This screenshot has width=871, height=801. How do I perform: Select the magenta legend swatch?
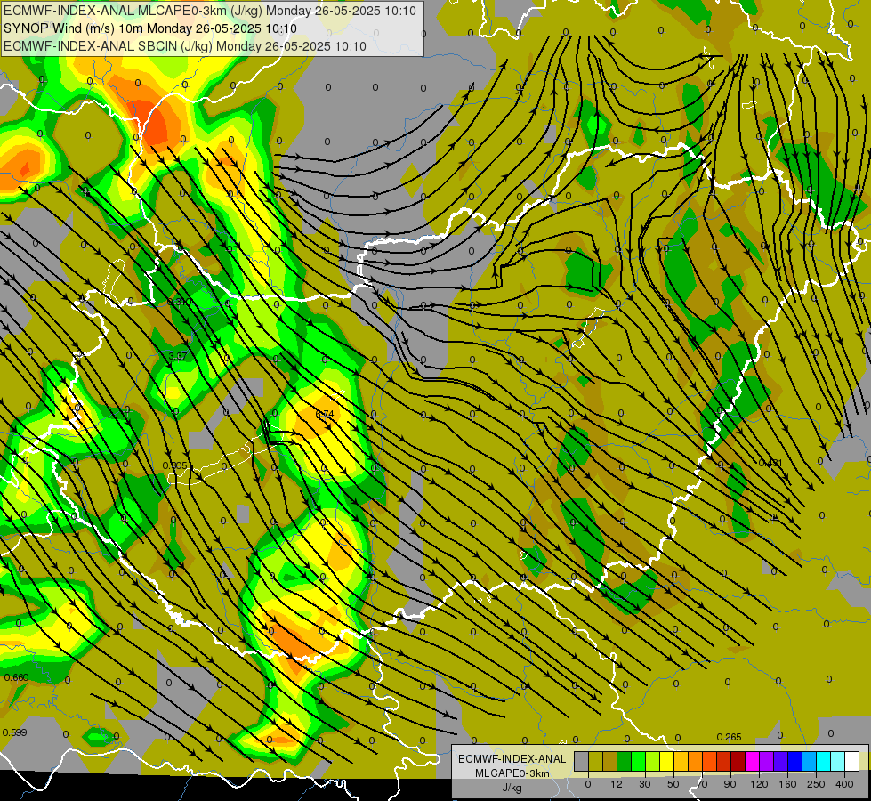click(x=752, y=762)
